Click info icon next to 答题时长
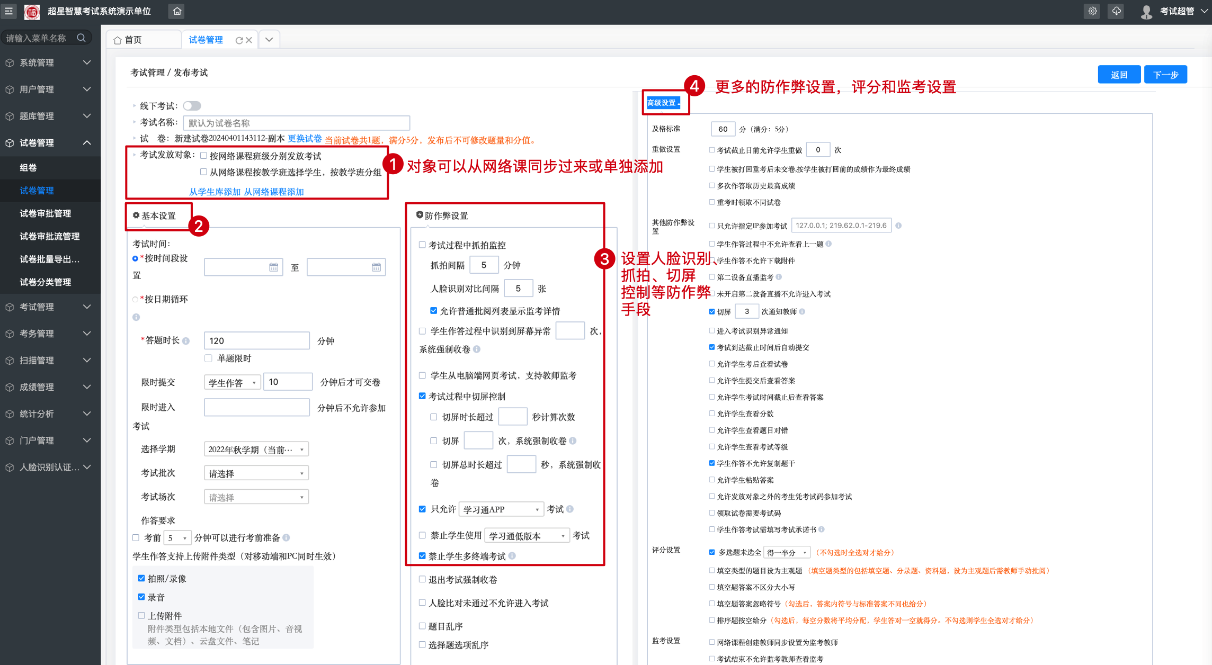 186,341
